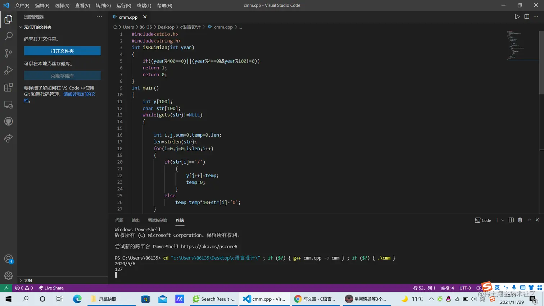This screenshot has height=306, width=544.
Task: Click the 克隆存储库 button
Action: [62, 76]
